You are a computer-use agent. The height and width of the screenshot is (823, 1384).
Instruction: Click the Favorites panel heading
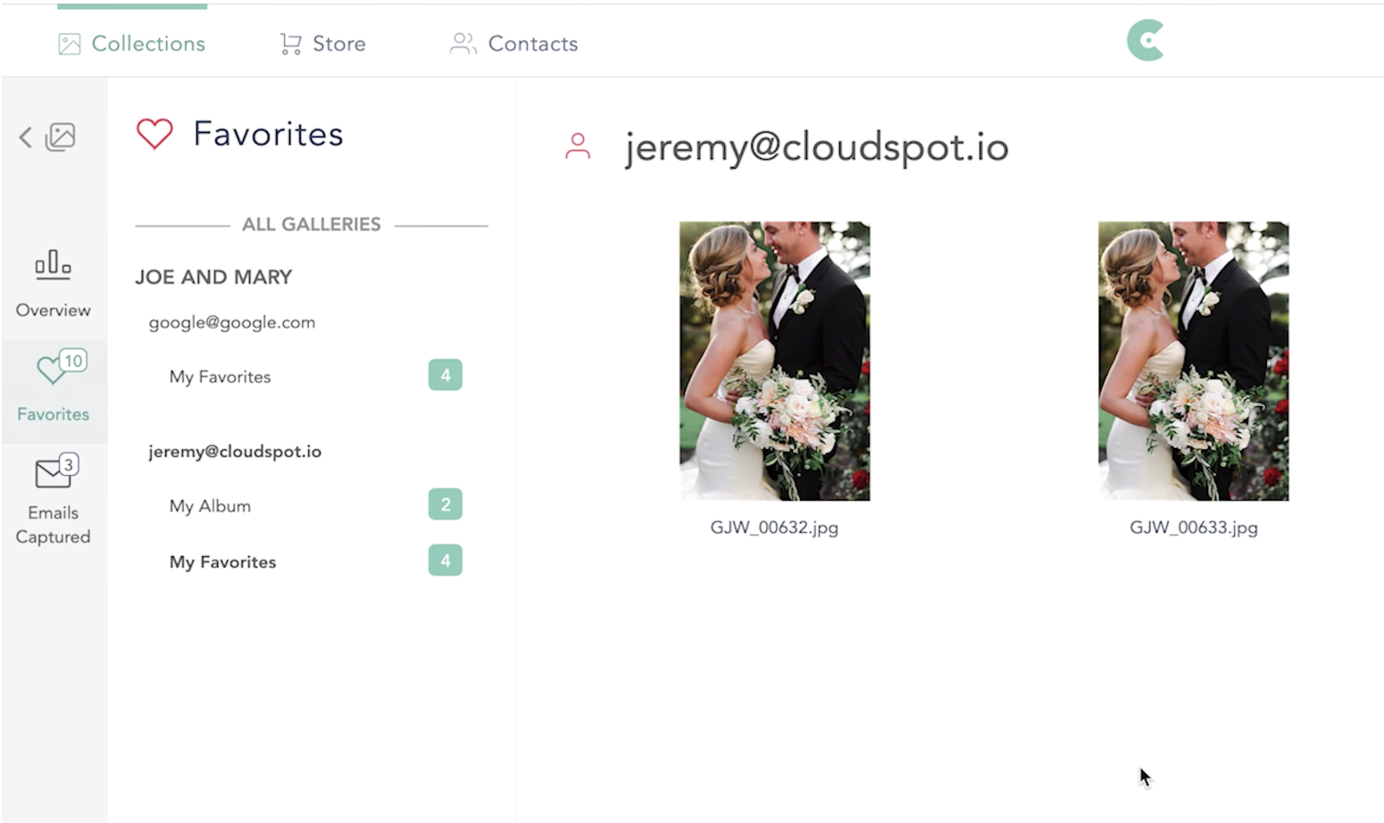click(268, 134)
